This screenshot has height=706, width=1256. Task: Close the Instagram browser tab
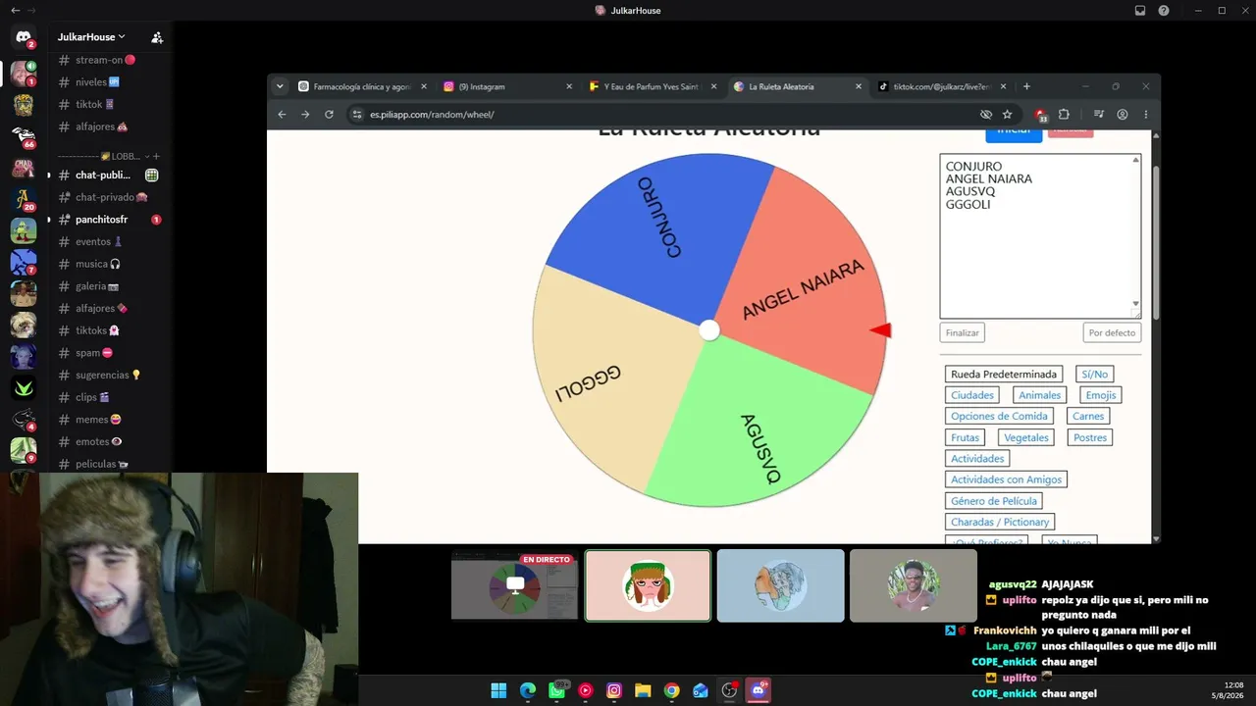(x=569, y=86)
